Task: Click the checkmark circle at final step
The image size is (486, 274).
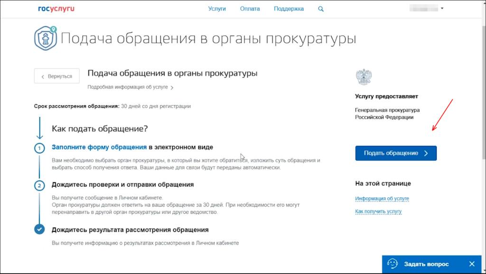Action: [39, 229]
